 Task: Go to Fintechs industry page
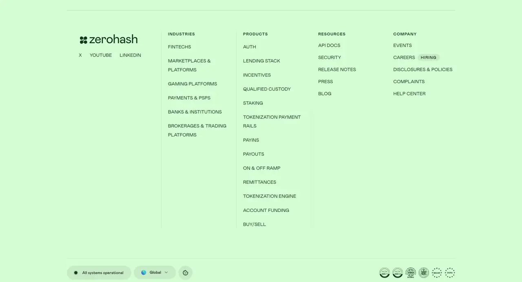(179, 47)
